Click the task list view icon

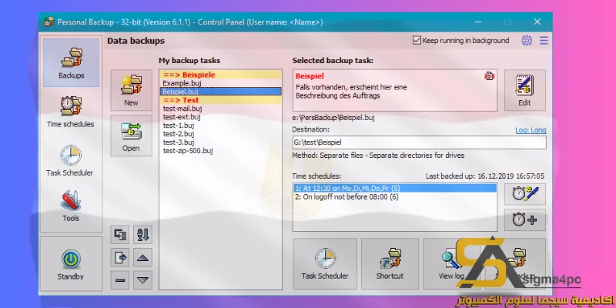(120, 235)
